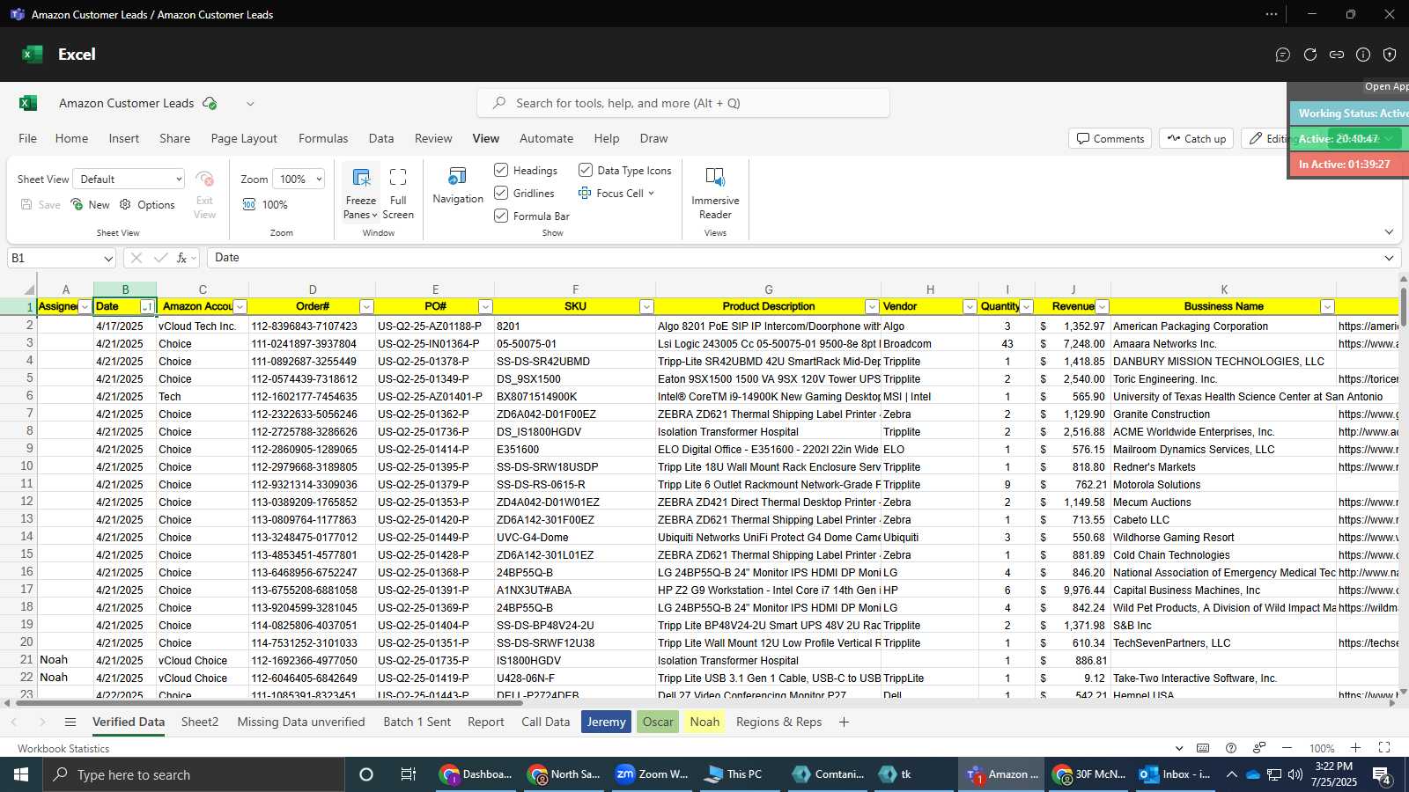Click the Select All corner triangle
The image size is (1409, 792).
[29, 290]
